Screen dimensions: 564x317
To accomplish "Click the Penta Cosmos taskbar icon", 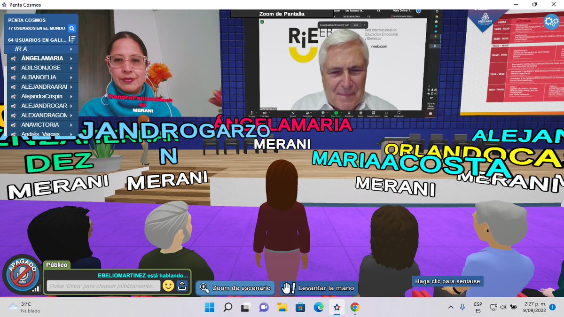I will 337,308.
